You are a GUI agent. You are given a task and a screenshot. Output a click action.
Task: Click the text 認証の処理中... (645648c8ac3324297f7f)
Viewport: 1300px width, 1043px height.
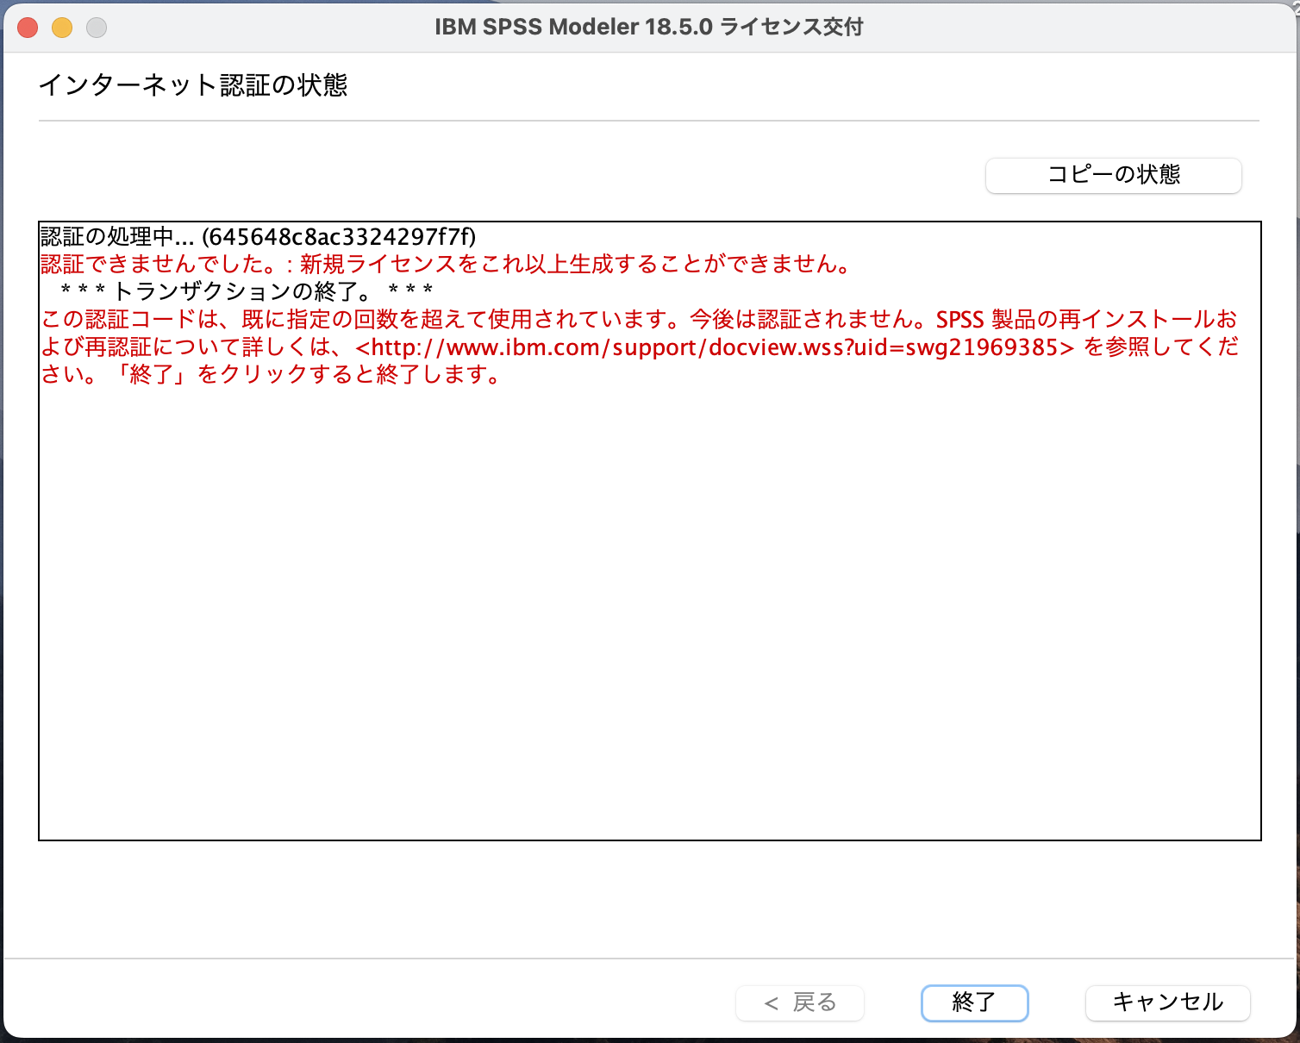tap(258, 236)
